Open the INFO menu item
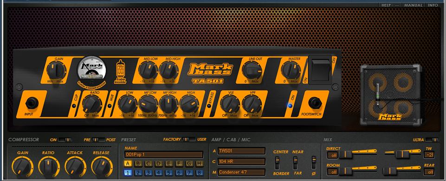The image size is (446, 181). 433,5
